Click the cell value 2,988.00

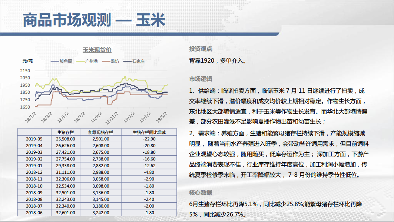pyautogui.click(x=101, y=173)
